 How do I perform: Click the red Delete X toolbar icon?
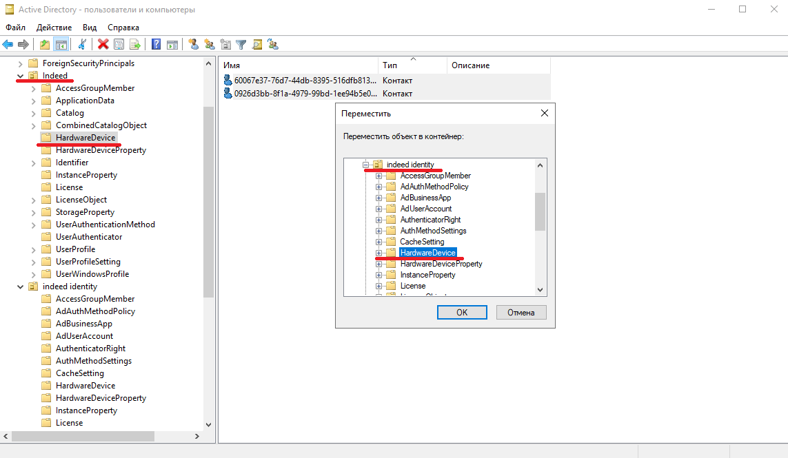tap(103, 45)
